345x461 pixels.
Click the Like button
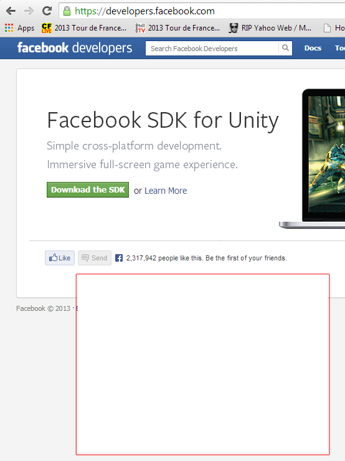60,258
